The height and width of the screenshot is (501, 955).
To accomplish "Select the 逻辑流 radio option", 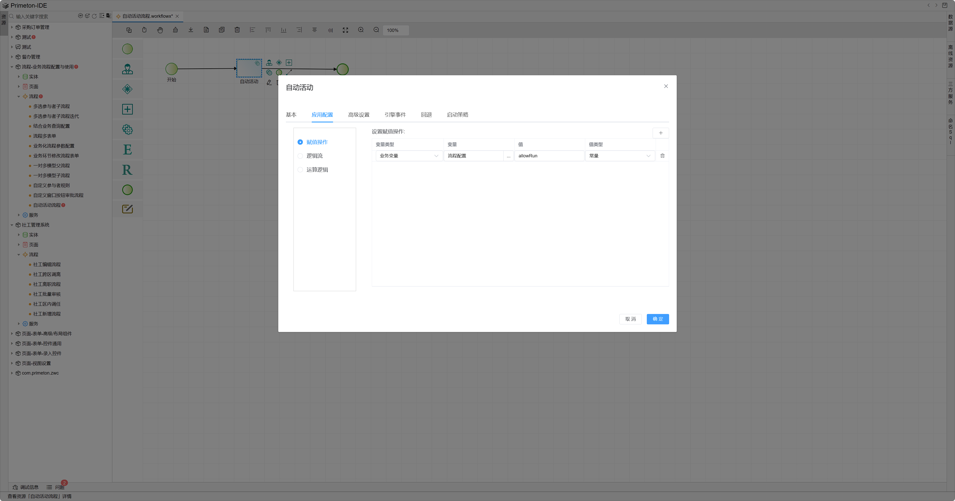I will click(x=300, y=156).
